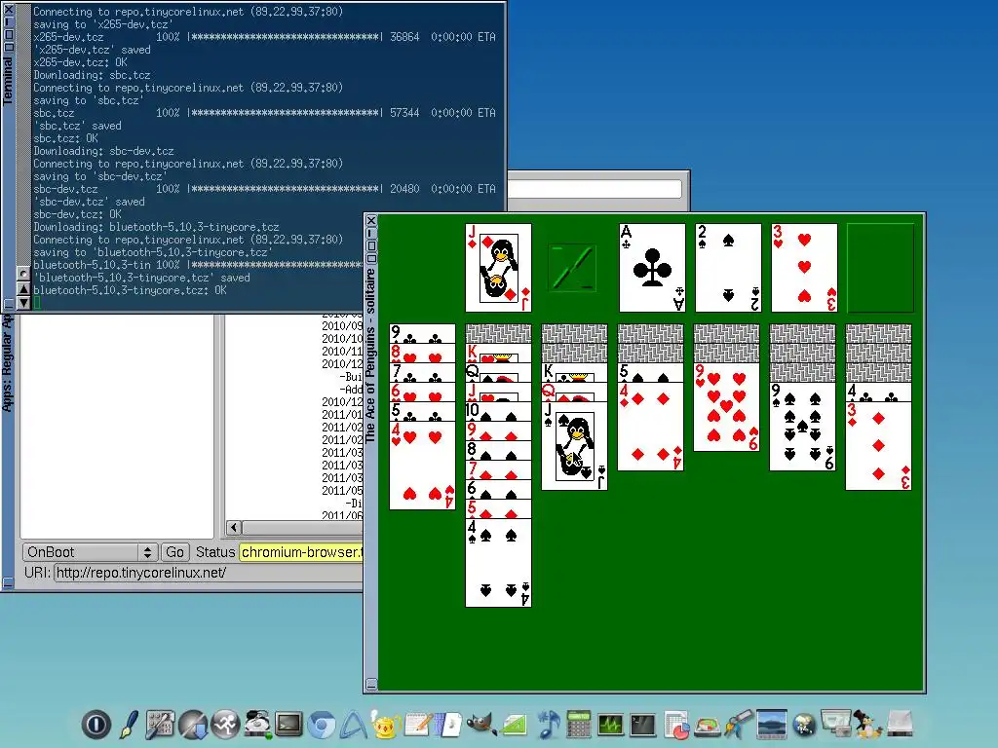
Task: Select the 4 of clubs in last column
Action: point(878,392)
